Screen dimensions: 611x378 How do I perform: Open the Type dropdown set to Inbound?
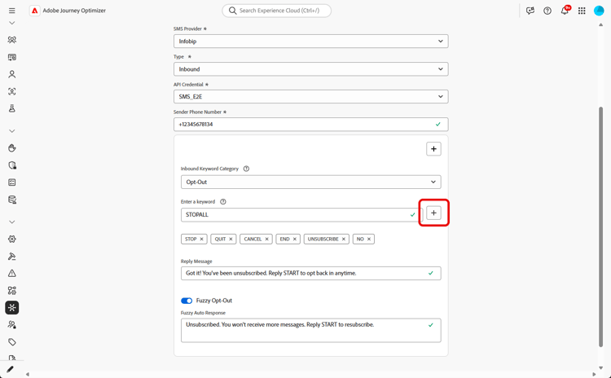click(x=310, y=69)
